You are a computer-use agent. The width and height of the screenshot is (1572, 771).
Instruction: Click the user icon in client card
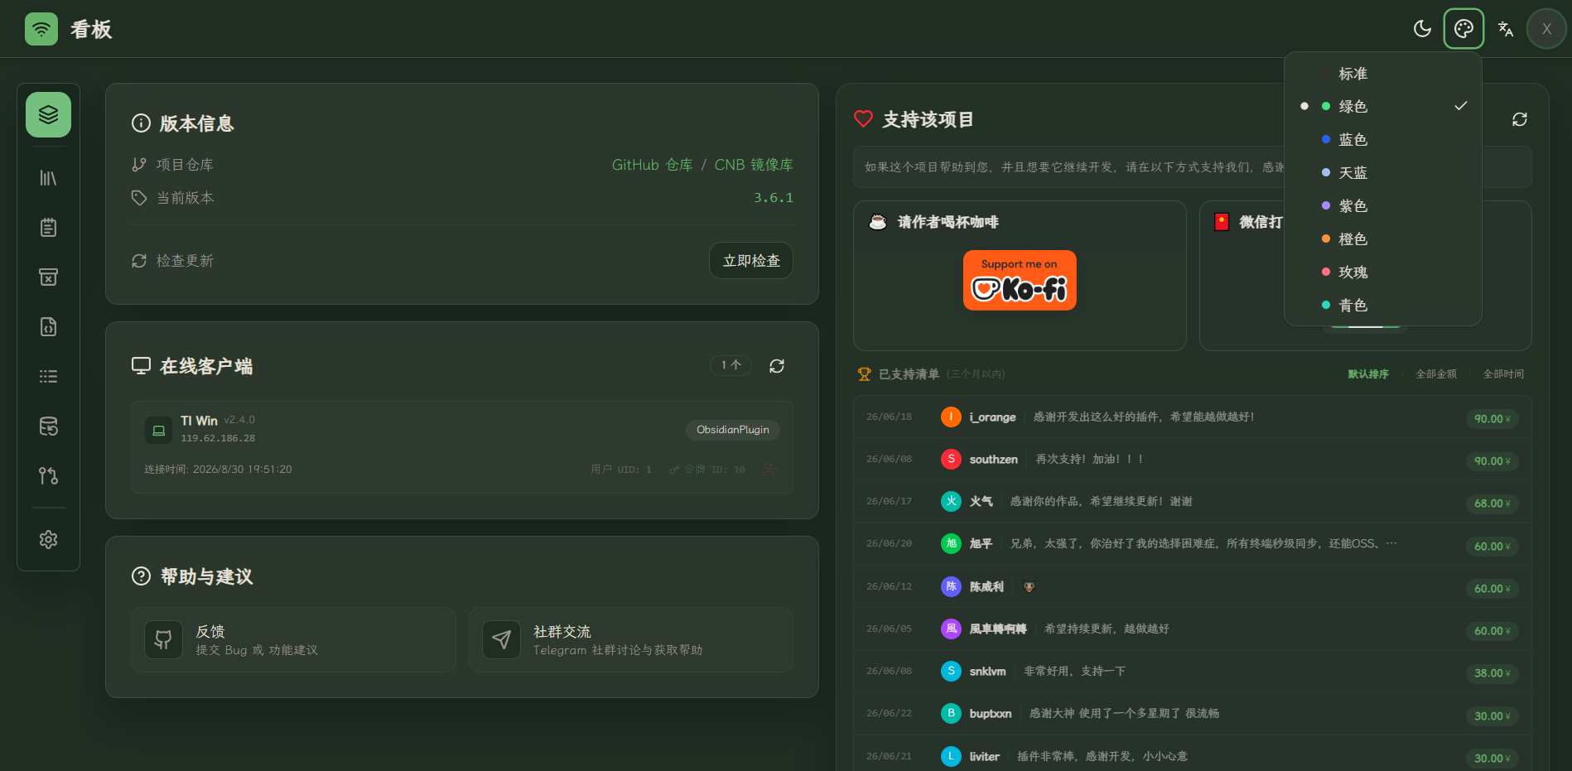click(770, 470)
